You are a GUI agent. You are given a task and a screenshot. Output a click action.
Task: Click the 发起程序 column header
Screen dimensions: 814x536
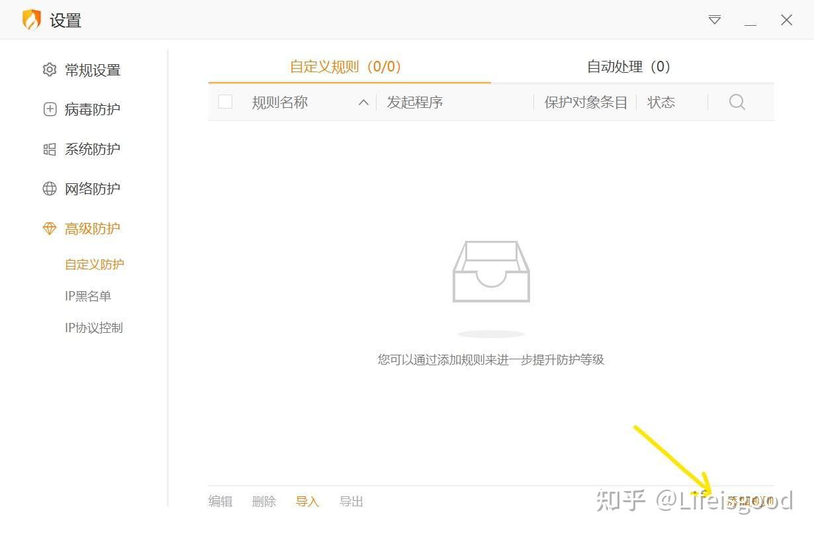pos(415,103)
